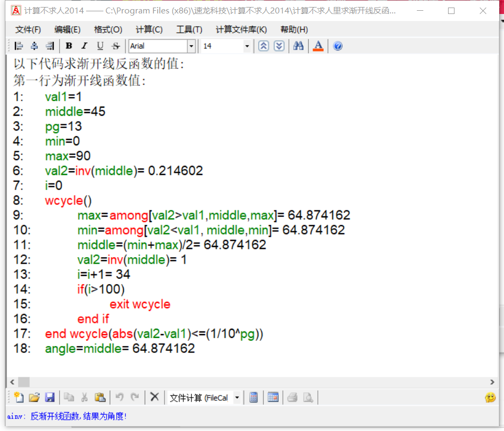Open the 文件(F) menu
The width and height of the screenshot is (504, 431).
(x=29, y=30)
